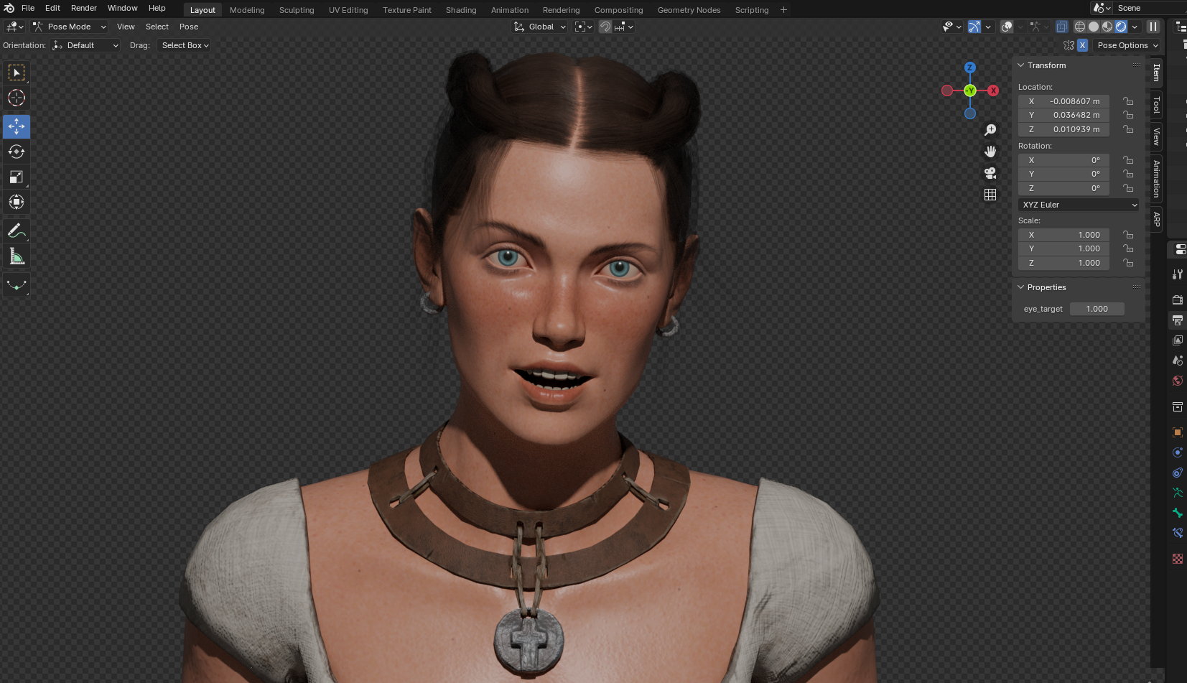Lock the Location X value

(1128, 101)
